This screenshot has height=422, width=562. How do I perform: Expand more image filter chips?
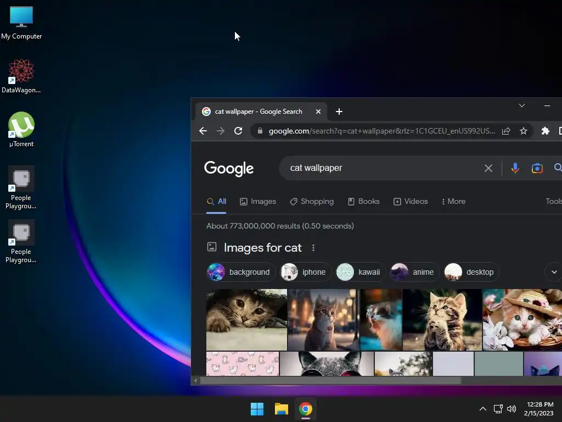click(x=554, y=272)
